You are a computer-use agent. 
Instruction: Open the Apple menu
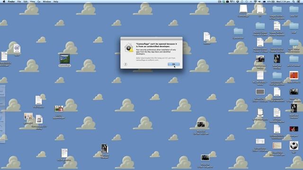click(x=4, y=1)
